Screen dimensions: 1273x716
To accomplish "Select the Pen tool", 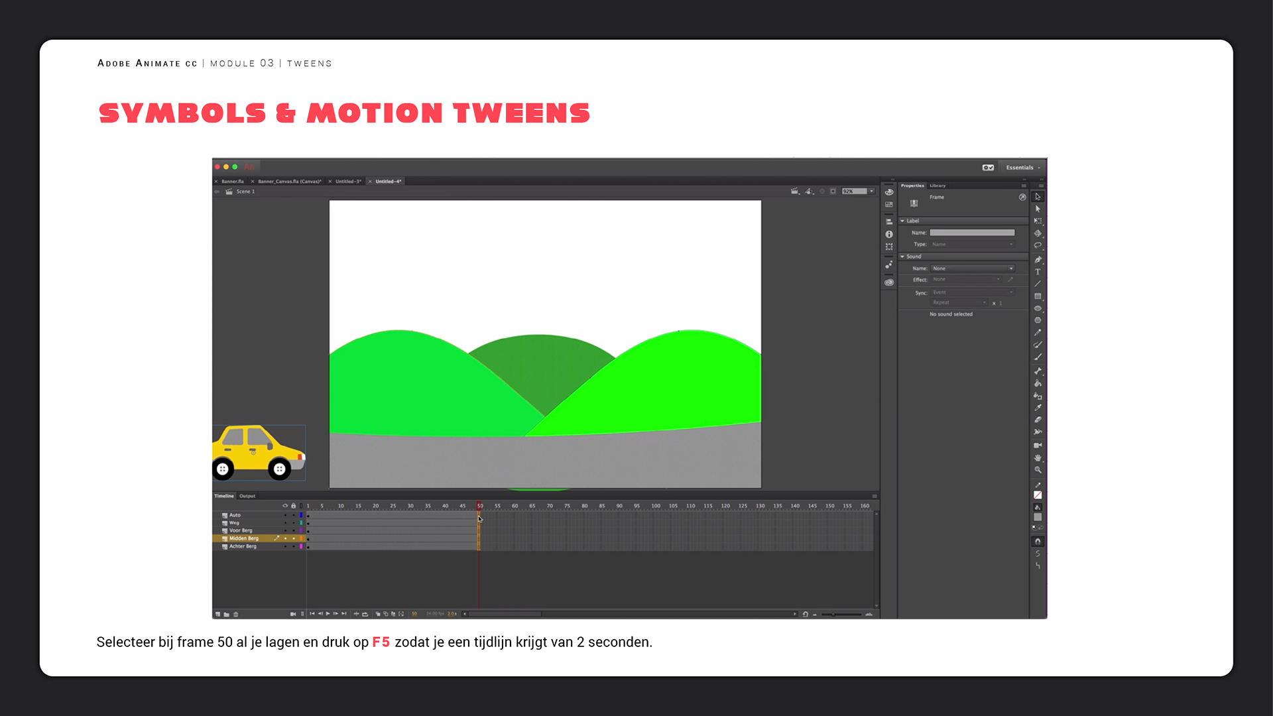I will tap(1038, 260).
